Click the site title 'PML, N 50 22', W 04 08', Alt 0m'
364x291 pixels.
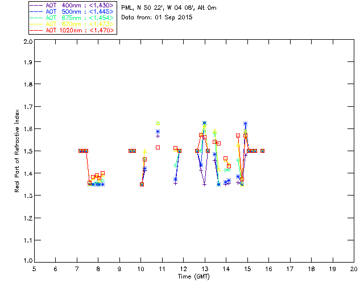(x=169, y=8)
